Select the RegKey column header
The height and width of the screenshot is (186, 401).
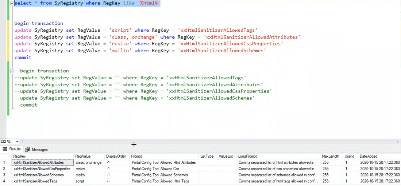(x=42, y=156)
